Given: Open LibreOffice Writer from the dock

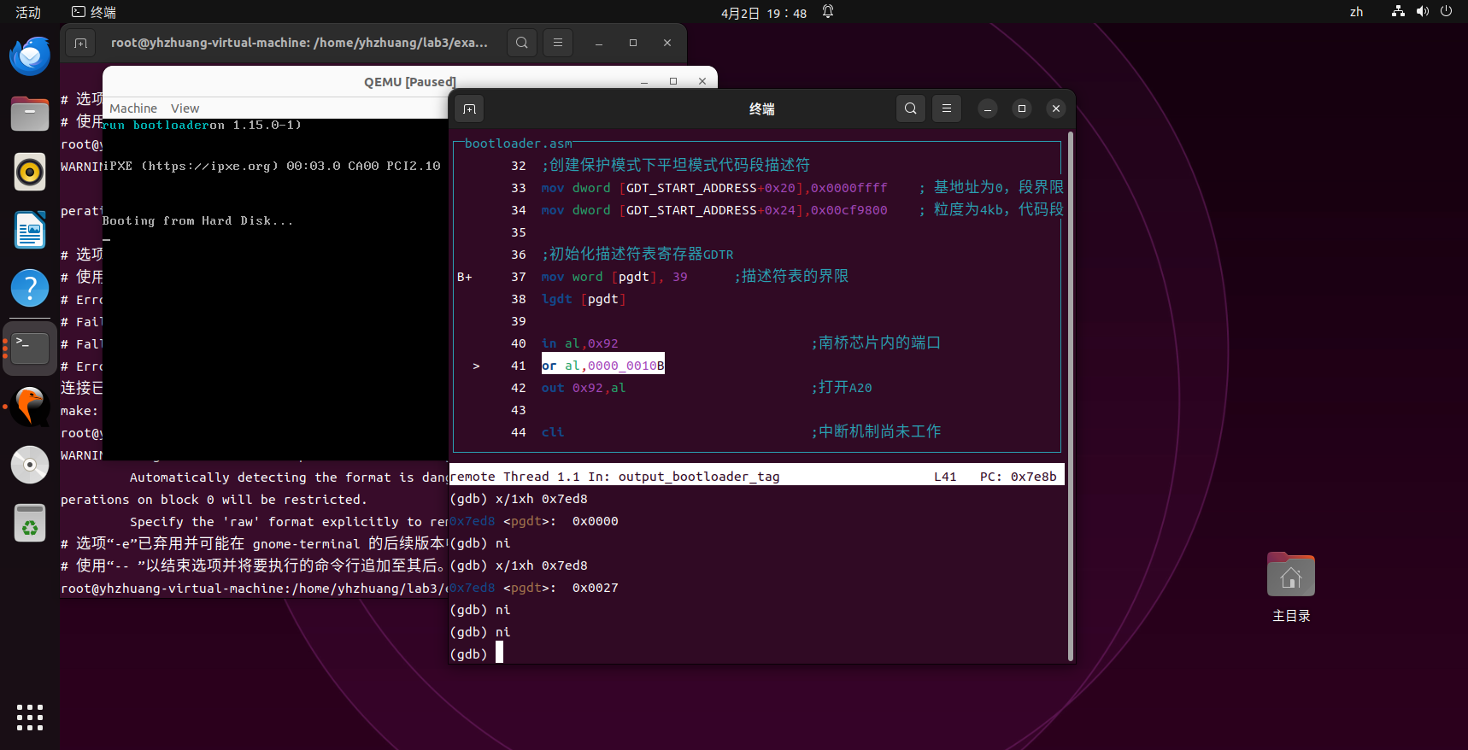Looking at the screenshot, I should coord(30,230).
